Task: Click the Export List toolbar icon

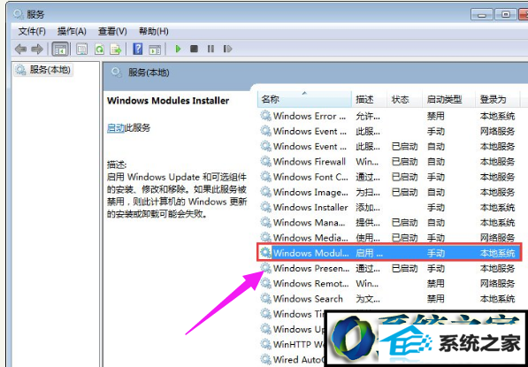Action: point(116,50)
